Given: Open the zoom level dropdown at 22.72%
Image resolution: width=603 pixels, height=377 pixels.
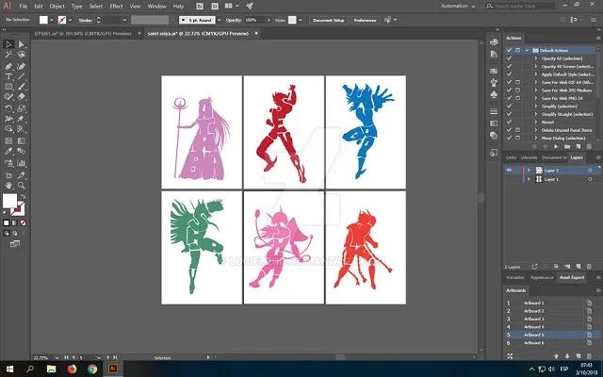Looking at the screenshot, I should point(57,358).
